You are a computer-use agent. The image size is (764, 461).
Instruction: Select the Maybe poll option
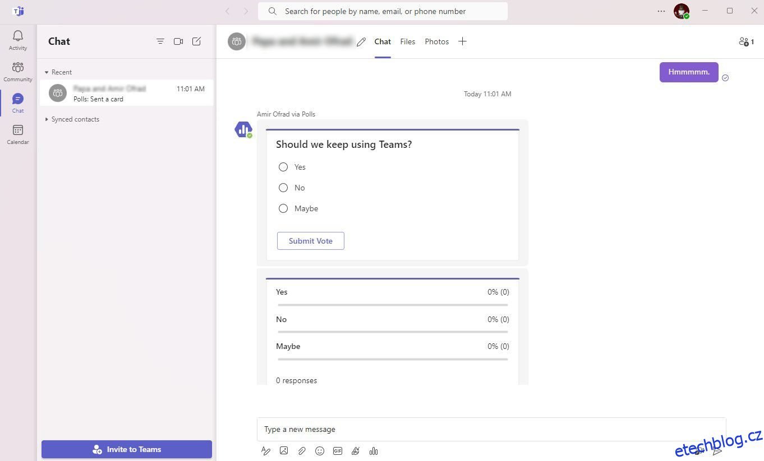(x=283, y=208)
